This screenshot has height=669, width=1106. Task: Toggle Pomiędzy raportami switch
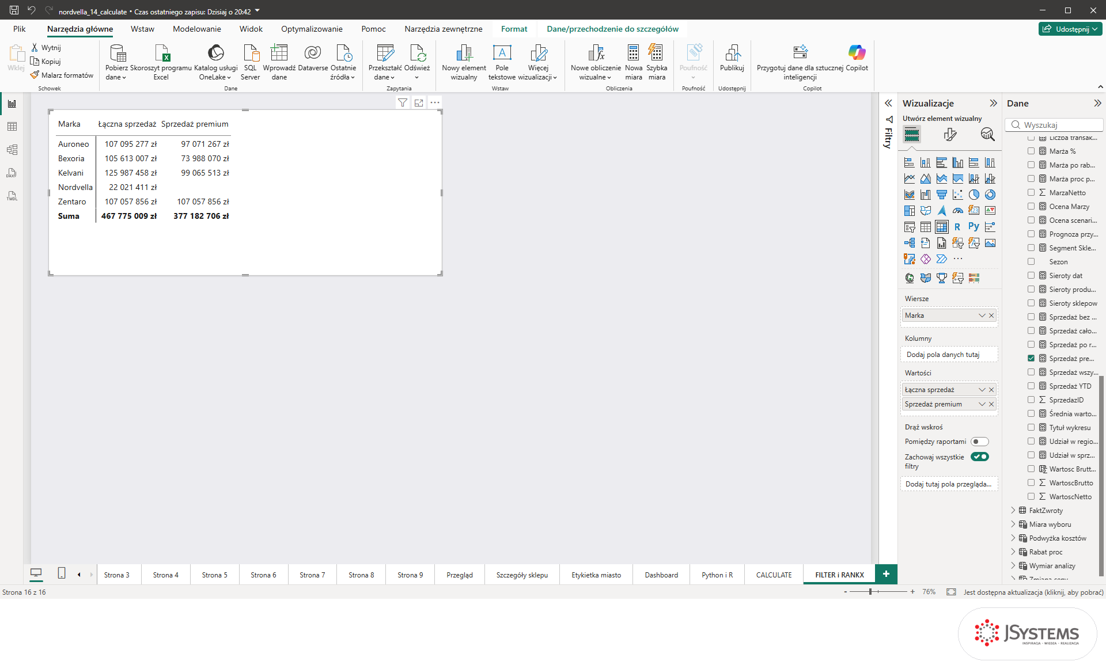tap(979, 442)
